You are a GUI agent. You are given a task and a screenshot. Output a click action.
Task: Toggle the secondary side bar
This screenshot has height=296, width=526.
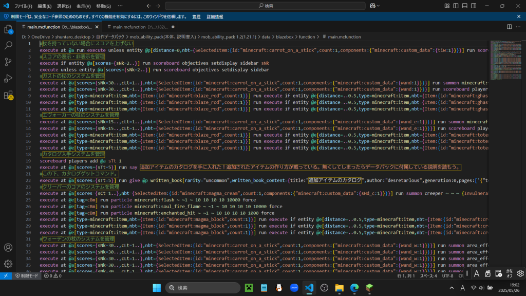[473, 6]
